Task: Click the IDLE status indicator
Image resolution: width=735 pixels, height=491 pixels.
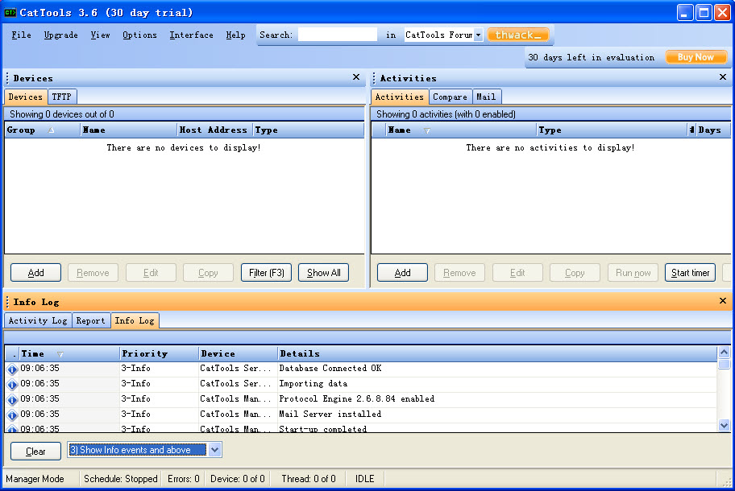Action: (365, 479)
